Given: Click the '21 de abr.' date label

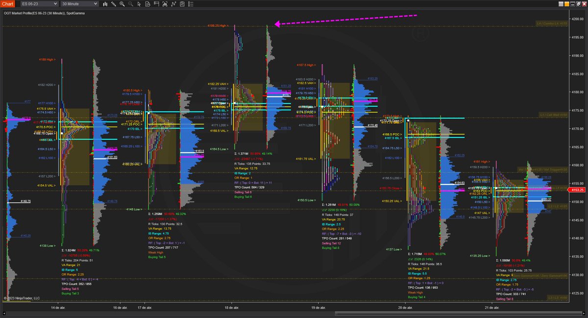Looking at the screenshot, I should 492,308.
